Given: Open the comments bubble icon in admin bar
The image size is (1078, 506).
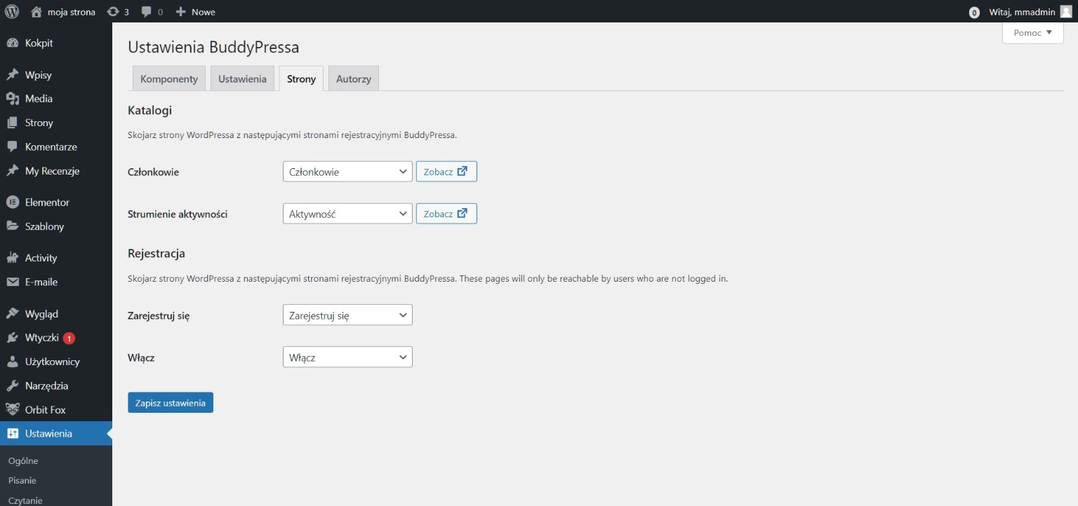Looking at the screenshot, I should 146,12.
